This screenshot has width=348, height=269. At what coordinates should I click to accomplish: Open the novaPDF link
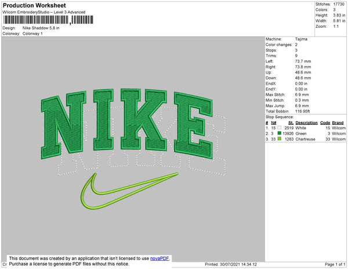pyautogui.click(x=159, y=259)
